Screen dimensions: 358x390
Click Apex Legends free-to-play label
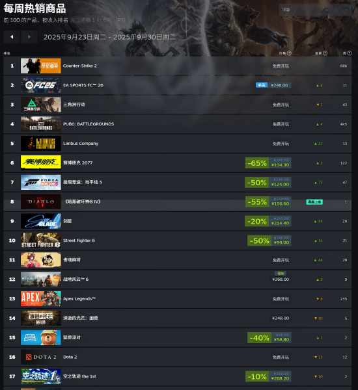point(281,299)
